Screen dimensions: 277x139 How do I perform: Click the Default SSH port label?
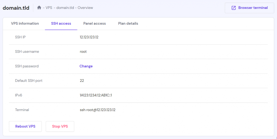(x=29, y=81)
